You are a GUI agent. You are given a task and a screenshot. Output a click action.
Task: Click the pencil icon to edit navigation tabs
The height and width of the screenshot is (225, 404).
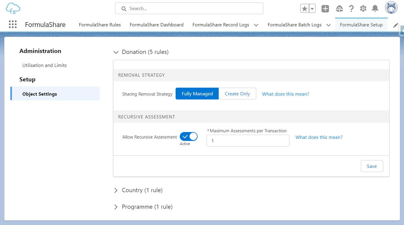pos(396,25)
